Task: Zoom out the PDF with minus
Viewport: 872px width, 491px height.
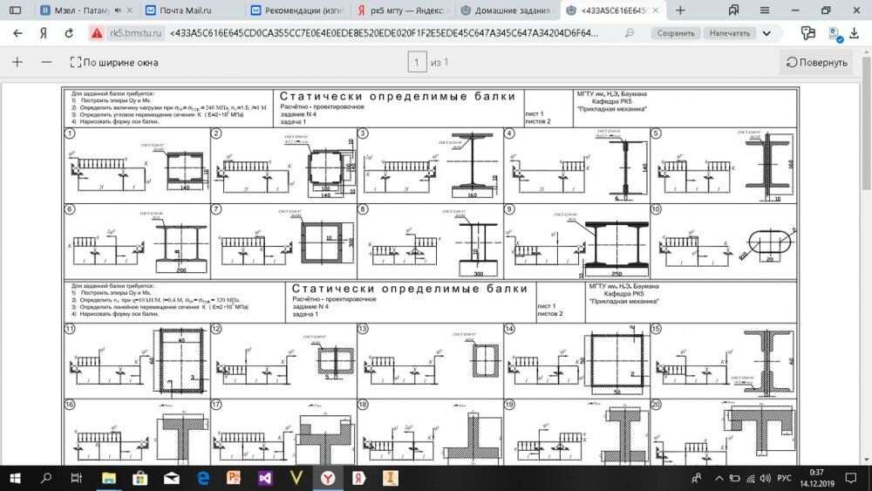Action: point(47,62)
